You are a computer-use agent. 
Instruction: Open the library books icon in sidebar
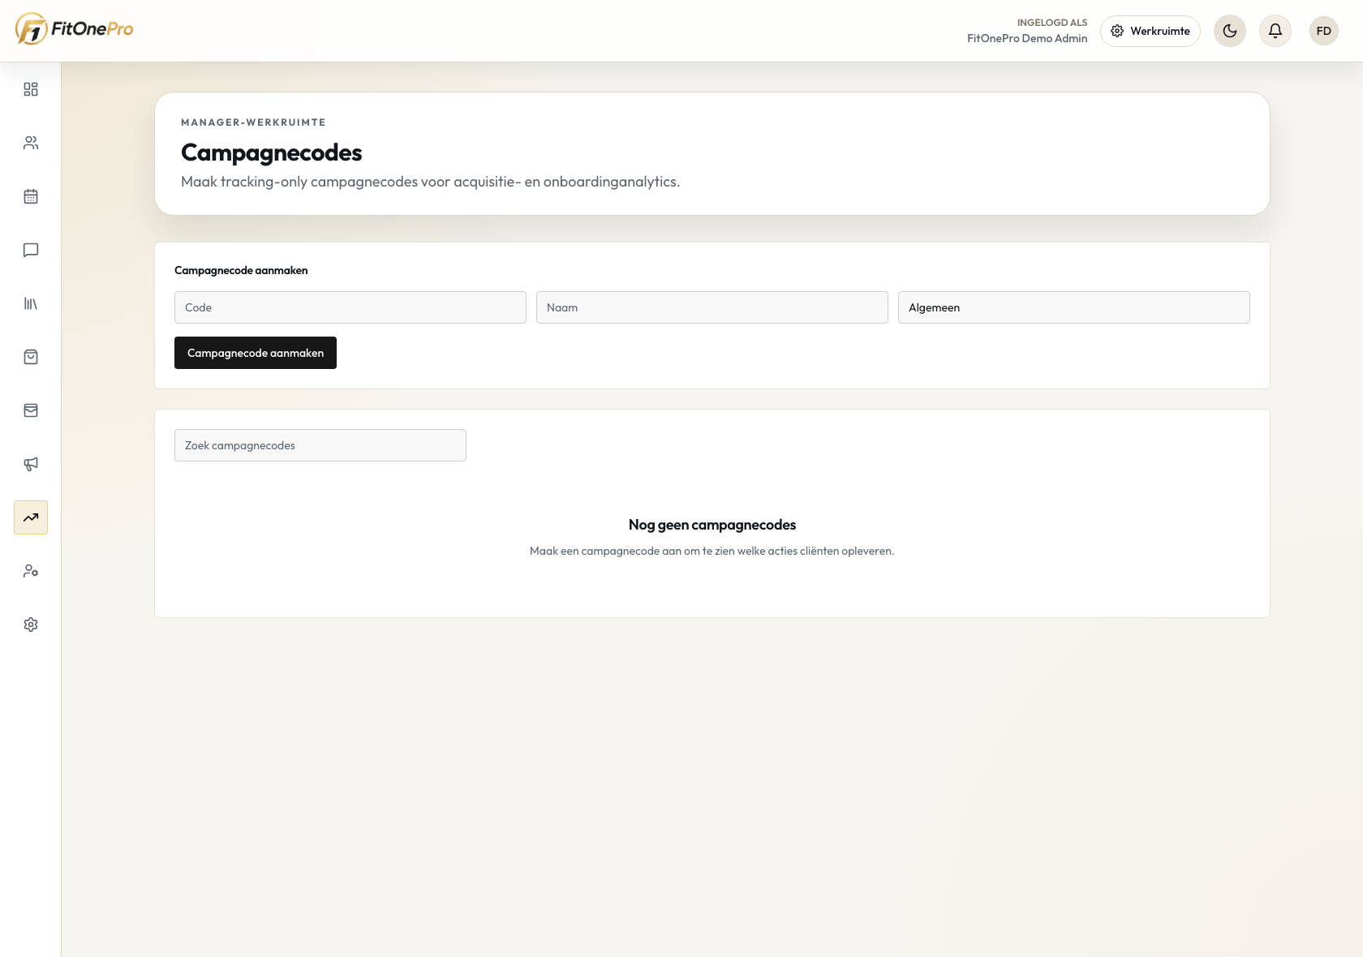(31, 303)
